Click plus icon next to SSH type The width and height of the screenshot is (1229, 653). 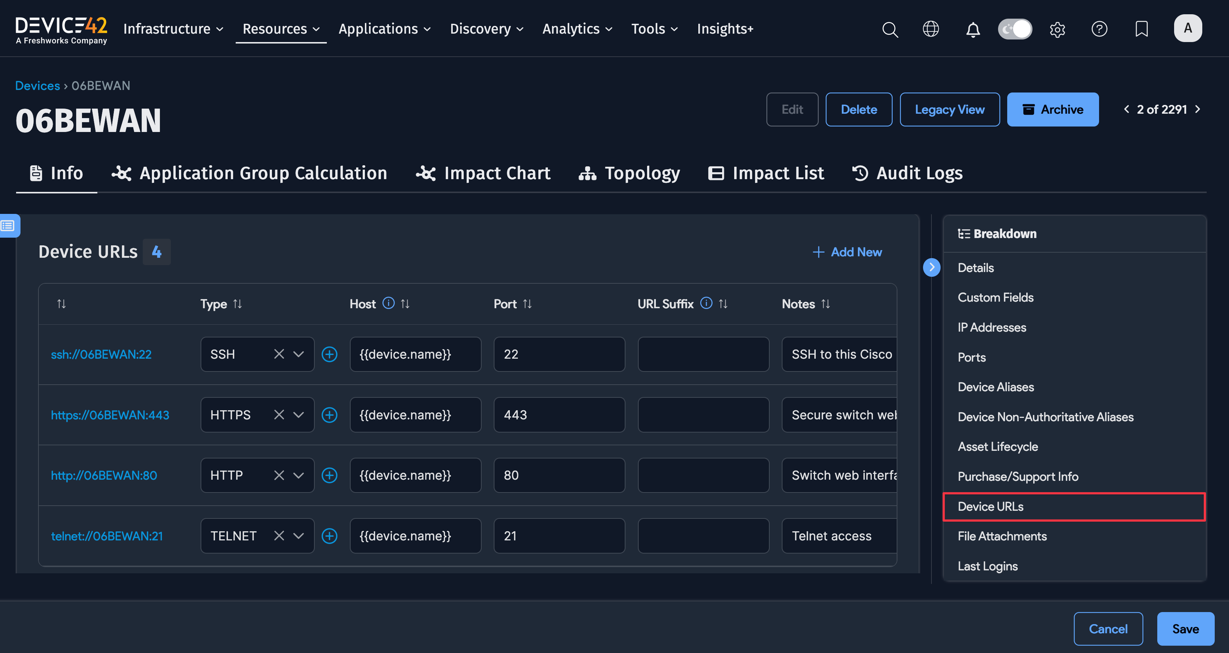(329, 354)
